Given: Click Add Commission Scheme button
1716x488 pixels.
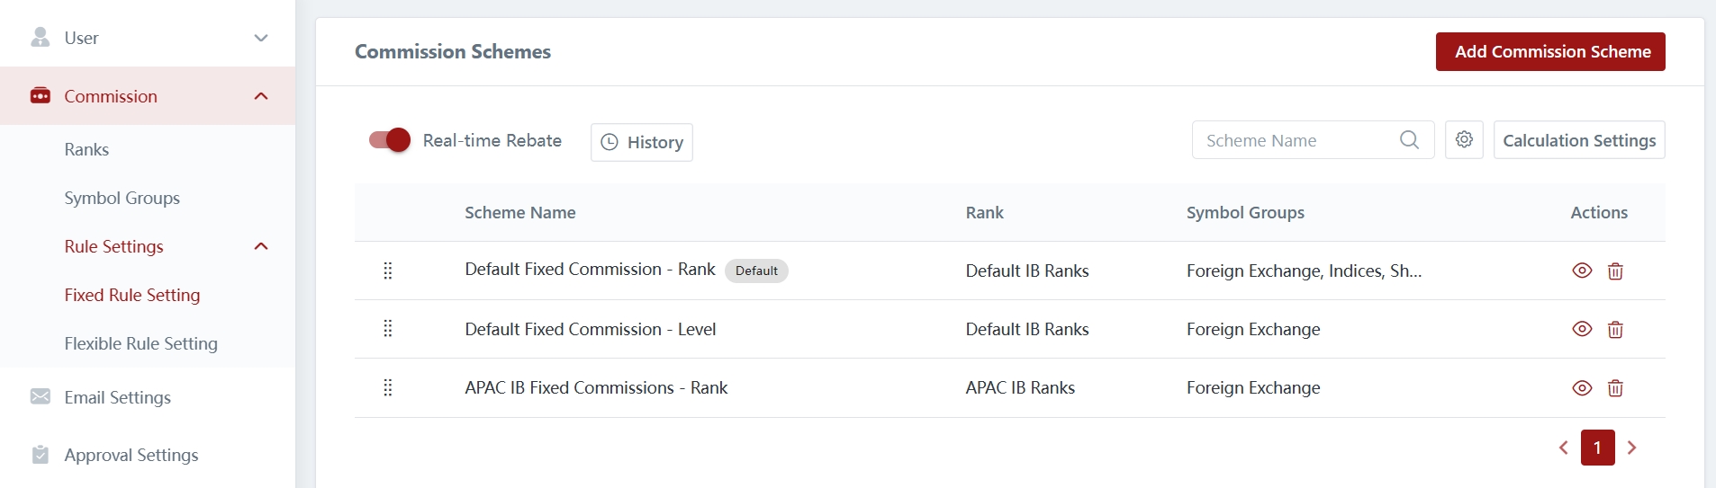Looking at the screenshot, I should click(x=1549, y=51).
